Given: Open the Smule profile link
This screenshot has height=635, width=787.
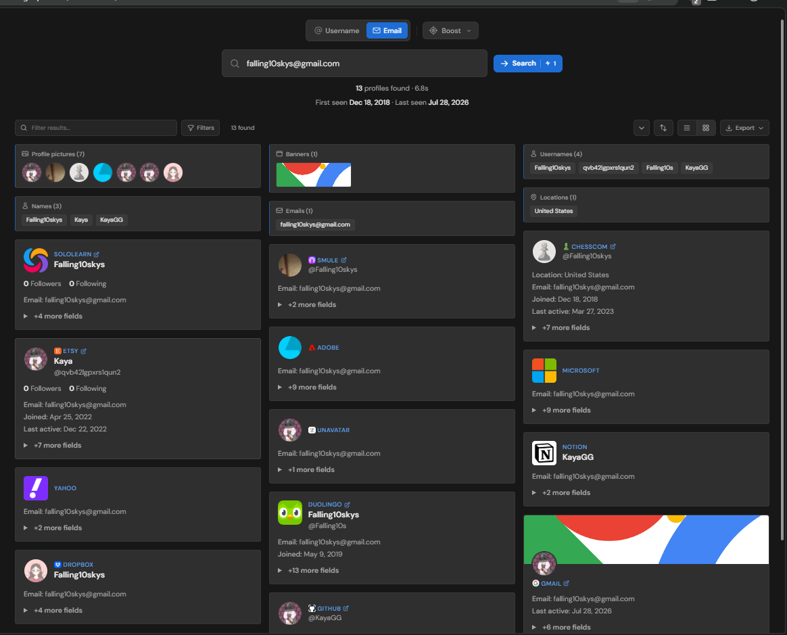Looking at the screenshot, I should click(327, 260).
